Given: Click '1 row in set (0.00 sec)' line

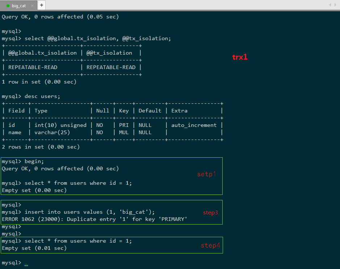Looking at the screenshot, I should 39,82.
